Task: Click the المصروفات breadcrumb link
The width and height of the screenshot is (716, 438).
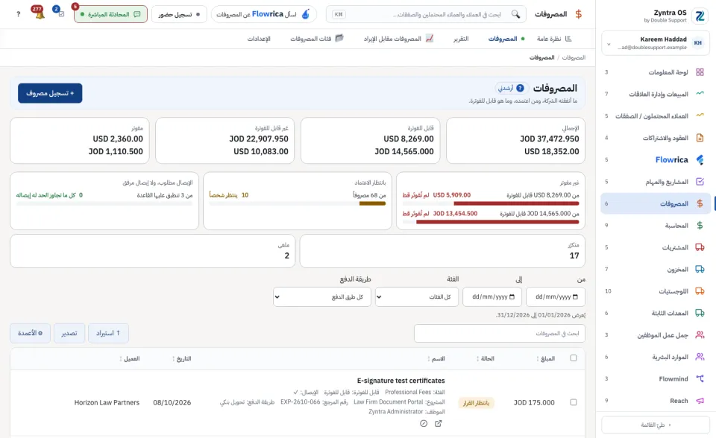Action: pyautogui.click(x=574, y=57)
